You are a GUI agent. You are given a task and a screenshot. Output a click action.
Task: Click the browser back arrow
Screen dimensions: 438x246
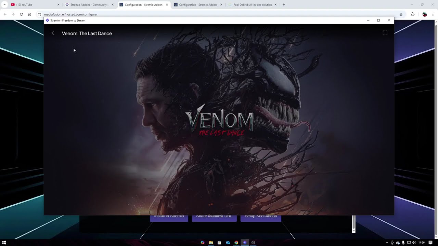(5, 14)
